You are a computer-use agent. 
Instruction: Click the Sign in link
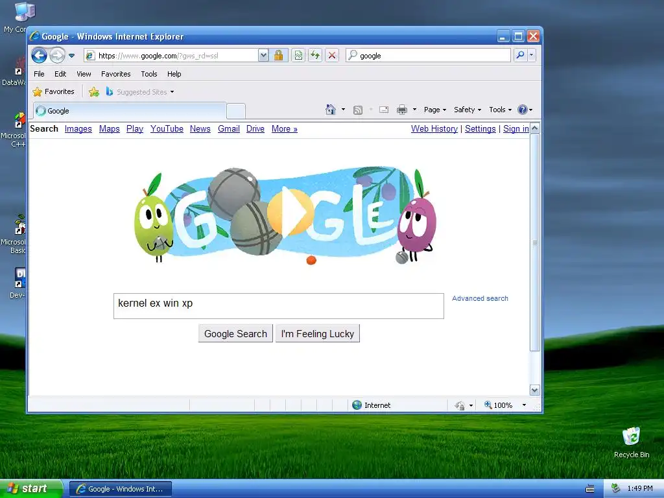click(516, 129)
